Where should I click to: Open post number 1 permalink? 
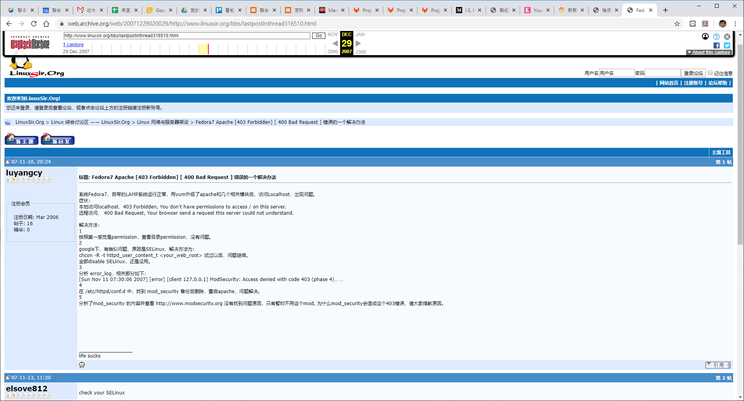(x=723, y=162)
